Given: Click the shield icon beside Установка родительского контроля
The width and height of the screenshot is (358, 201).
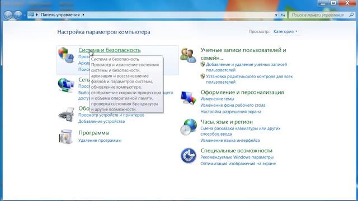Looking at the screenshot, I should coord(202,76).
